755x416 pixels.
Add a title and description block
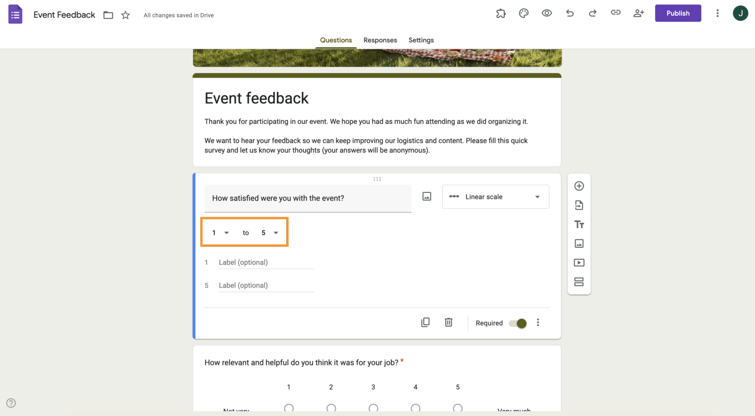(x=579, y=224)
